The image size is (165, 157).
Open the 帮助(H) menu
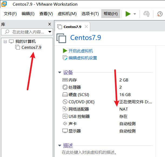(x=111, y=13)
